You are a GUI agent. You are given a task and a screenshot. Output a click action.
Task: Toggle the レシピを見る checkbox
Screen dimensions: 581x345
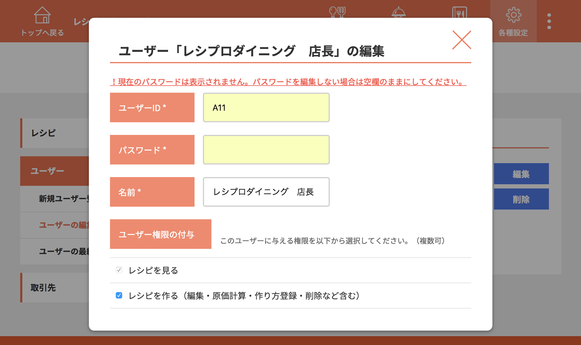point(119,270)
